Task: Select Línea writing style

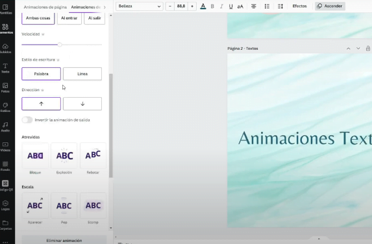Action: tap(82, 74)
